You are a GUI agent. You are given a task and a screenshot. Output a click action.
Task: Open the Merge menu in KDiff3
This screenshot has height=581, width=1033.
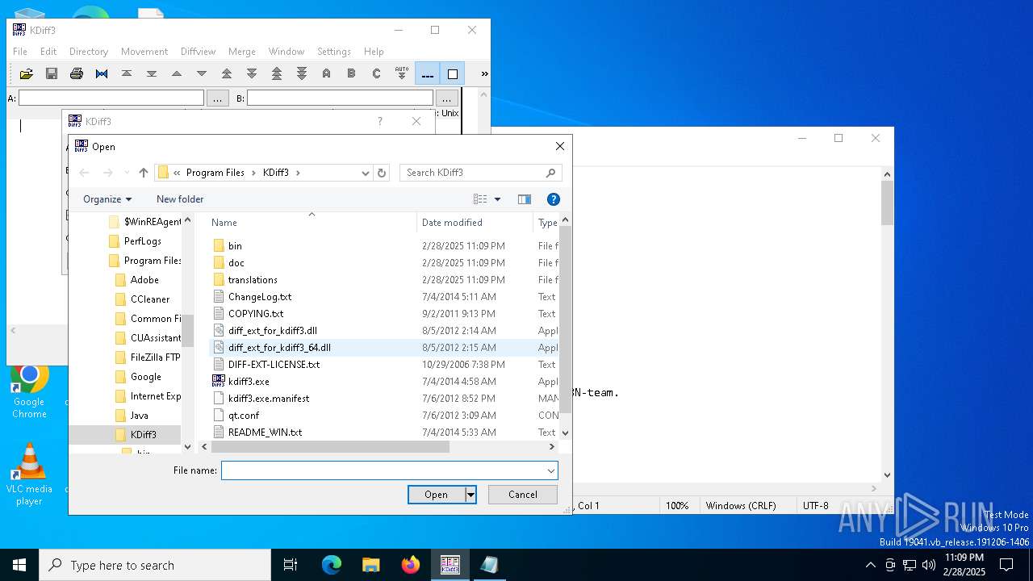click(241, 51)
